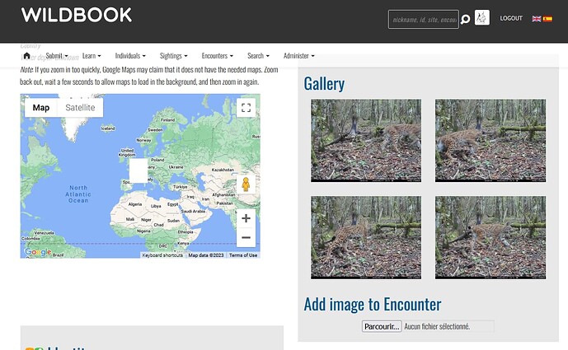Open the Individuals dropdown
This screenshot has height=350, width=568.
click(x=130, y=56)
